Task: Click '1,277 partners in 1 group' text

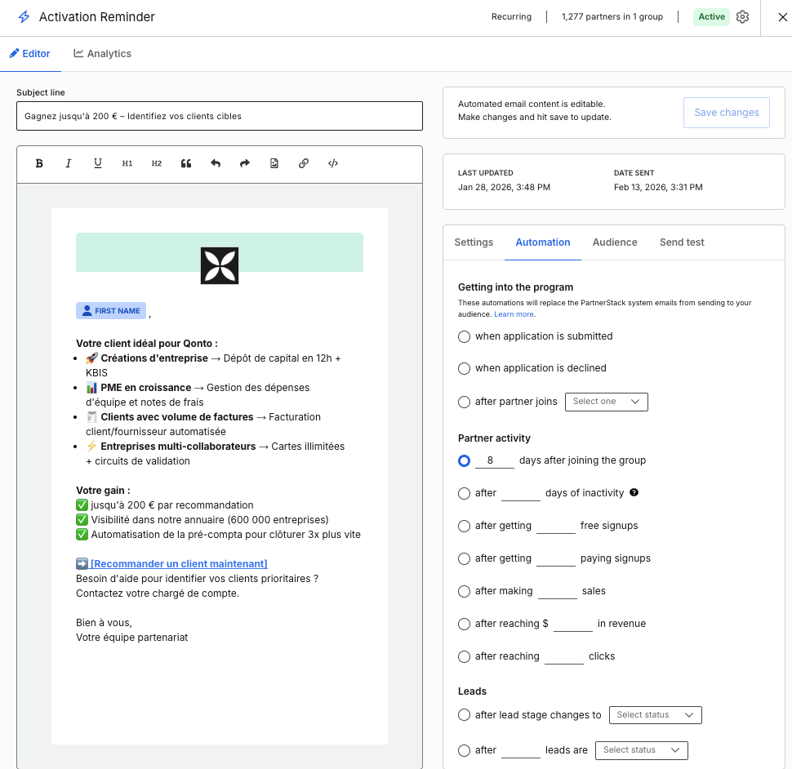Action: (x=612, y=16)
